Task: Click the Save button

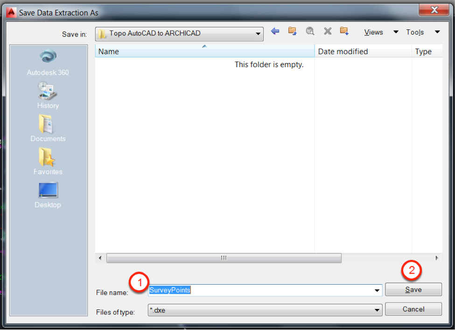Action: pos(413,290)
